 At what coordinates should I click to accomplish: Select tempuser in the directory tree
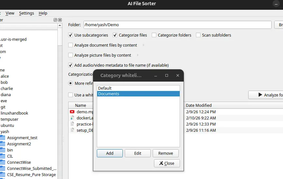pyautogui.click(x=9, y=119)
